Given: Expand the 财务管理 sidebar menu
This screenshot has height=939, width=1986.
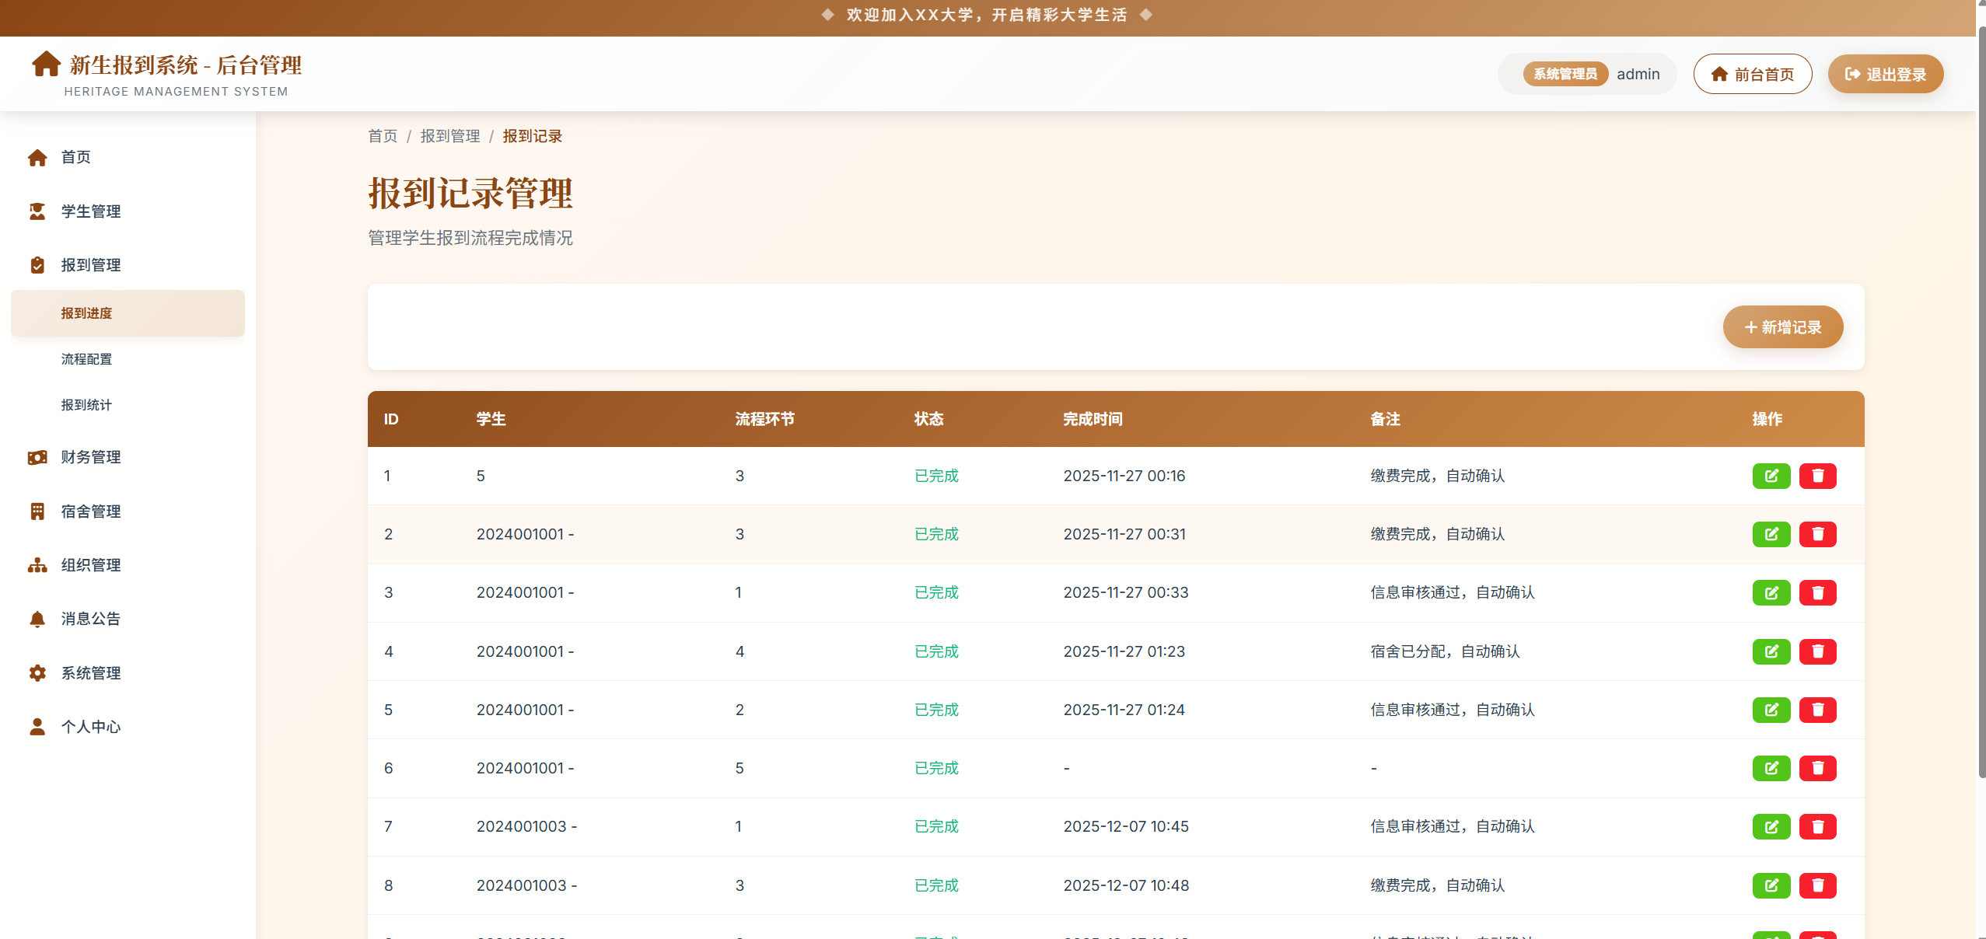Looking at the screenshot, I should click(x=90, y=457).
